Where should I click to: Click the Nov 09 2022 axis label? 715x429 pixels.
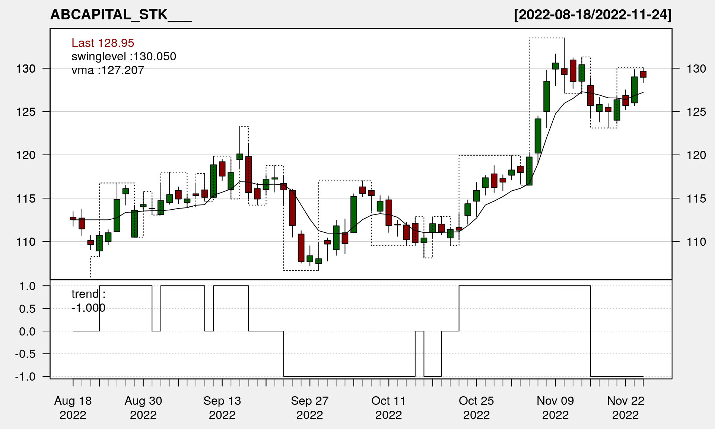point(555,407)
